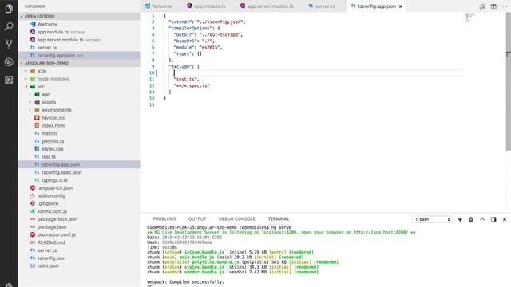
Task: Maximize the panel with the up chevron
Action: (482, 219)
